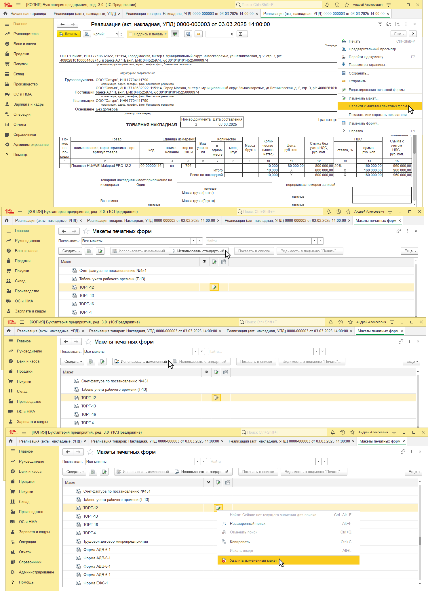This screenshot has width=428, height=591.
Task: Click pencil toolbar icon in window with active Использовать измененный
Action: (102, 362)
